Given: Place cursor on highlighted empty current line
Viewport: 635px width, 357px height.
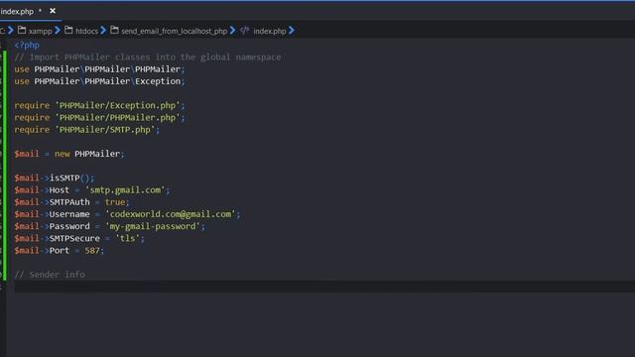Looking at the screenshot, I should [x=324, y=287].
